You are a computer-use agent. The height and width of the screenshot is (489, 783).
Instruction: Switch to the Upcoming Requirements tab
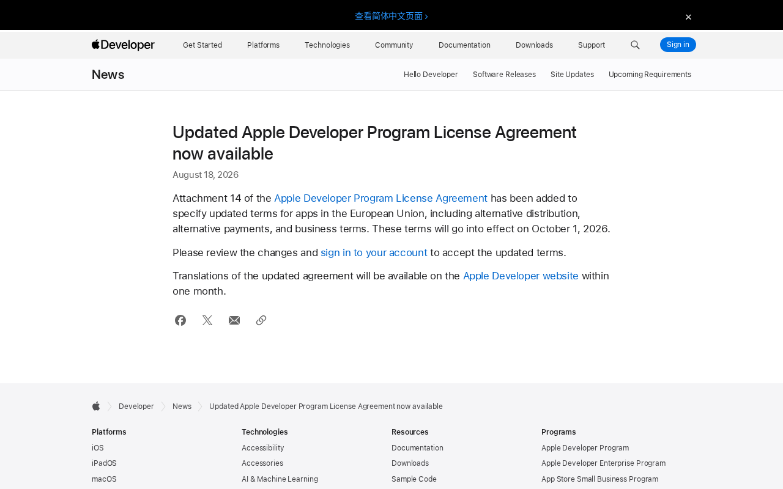point(650,75)
